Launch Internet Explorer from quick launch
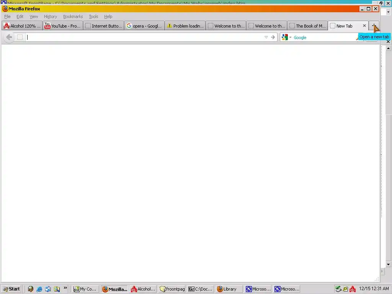The image size is (392, 294). coord(39,289)
